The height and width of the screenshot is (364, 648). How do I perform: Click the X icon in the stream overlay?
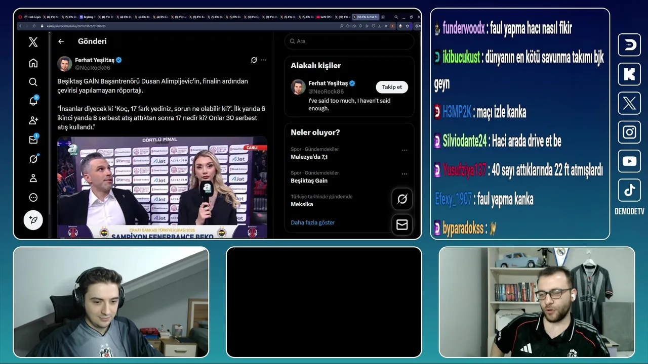coord(629,104)
